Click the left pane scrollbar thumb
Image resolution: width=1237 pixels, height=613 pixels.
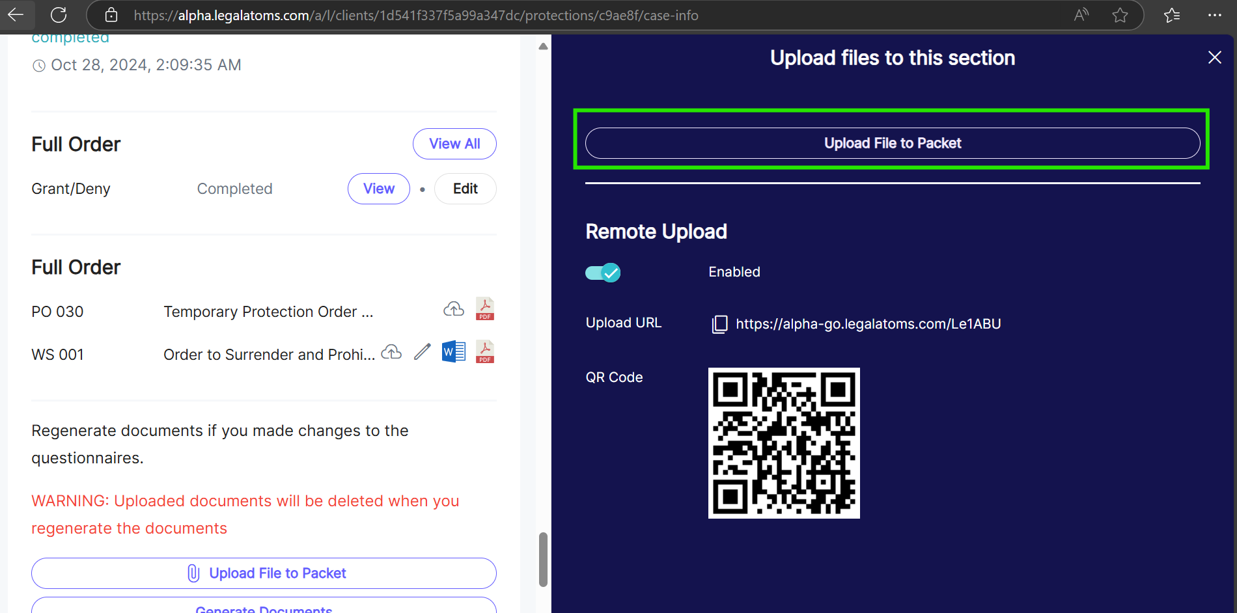click(543, 560)
